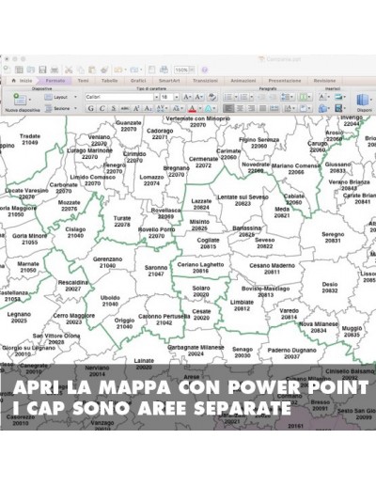Screen dimensions: 376x486
Task: Switch to the SmartArt tab
Action: pos(169,81)
